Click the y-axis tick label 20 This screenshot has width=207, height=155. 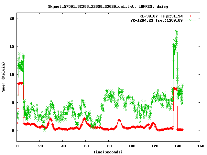click(12, 18)
